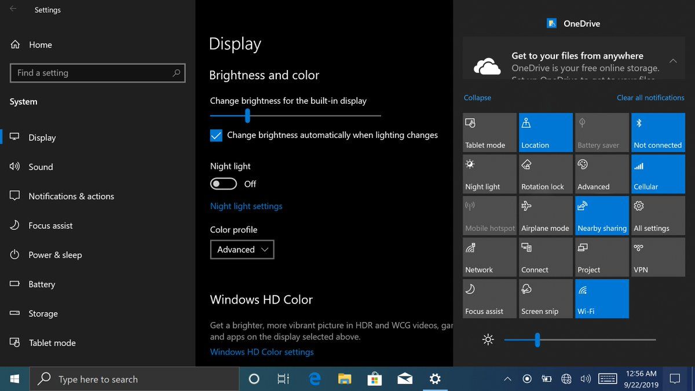Open Tablet mode settings page in sidebar
The image size is (695, 391).
(97, 343)
